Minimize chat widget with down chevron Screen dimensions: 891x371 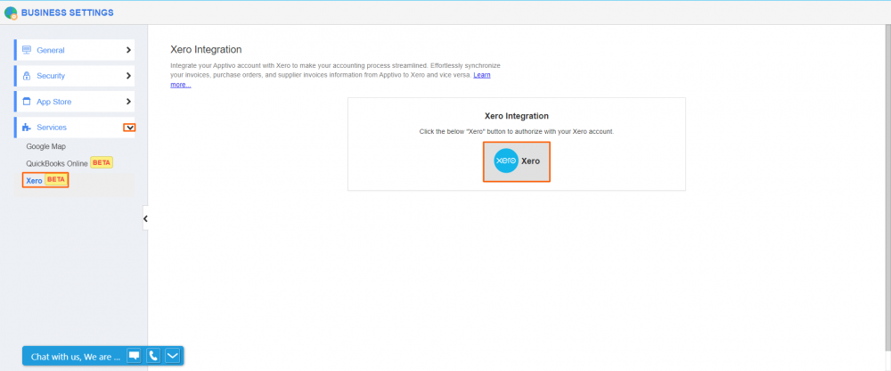click(x=173, y=356)
